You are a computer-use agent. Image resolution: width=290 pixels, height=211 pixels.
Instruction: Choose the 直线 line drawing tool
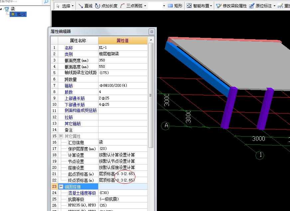pyautogui.click(x=85, y=6)
